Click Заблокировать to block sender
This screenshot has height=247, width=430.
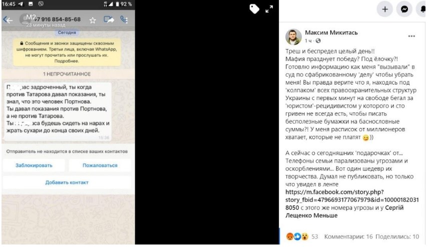34,165
